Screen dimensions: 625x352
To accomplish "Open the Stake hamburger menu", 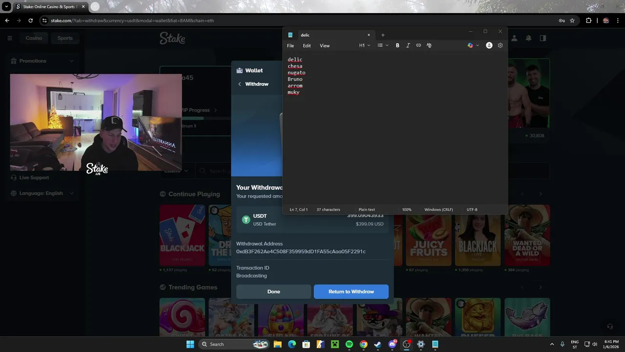I will [x=9, y=38].
